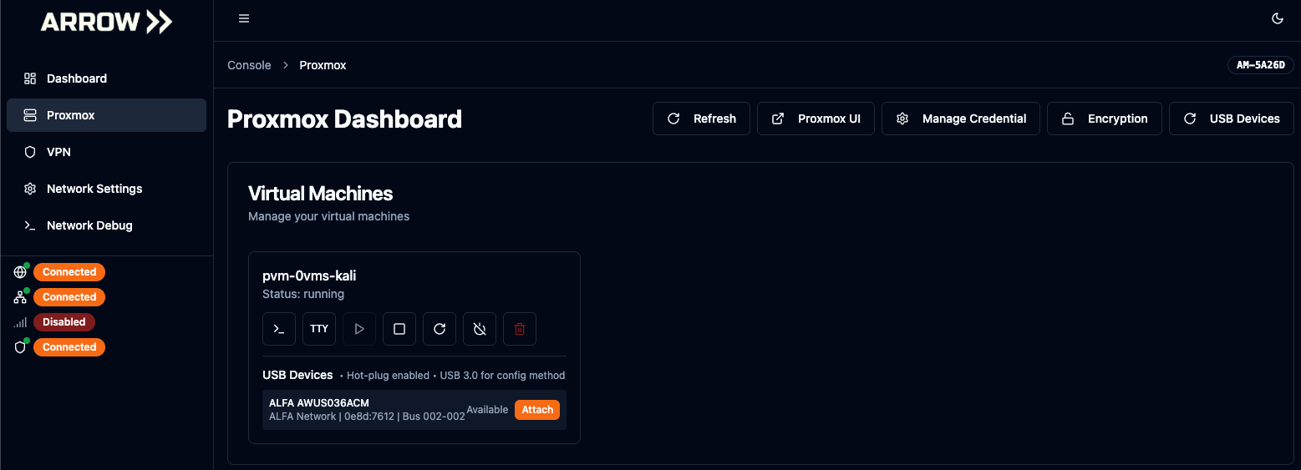Click the Connected badge beside shield icon
The image size is (1301, 470).
[x=69, y=347]
